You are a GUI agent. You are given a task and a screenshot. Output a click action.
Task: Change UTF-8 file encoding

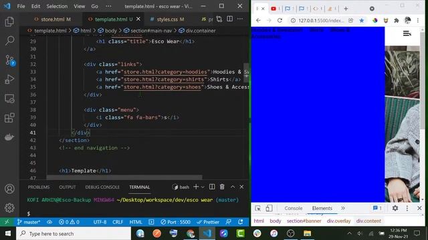click(x=100, y=222)
